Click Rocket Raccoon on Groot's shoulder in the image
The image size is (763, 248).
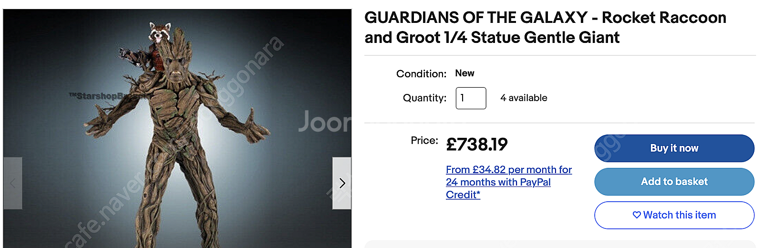point(154,48)
